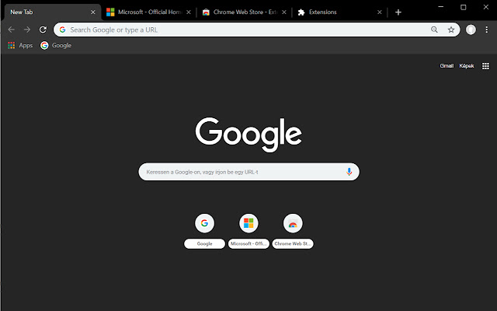
Task: Minimize the Chrome window
Action: (440, 7)
